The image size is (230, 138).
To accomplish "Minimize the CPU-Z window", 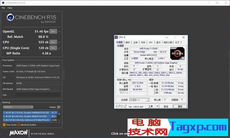I will coord(167,37).
